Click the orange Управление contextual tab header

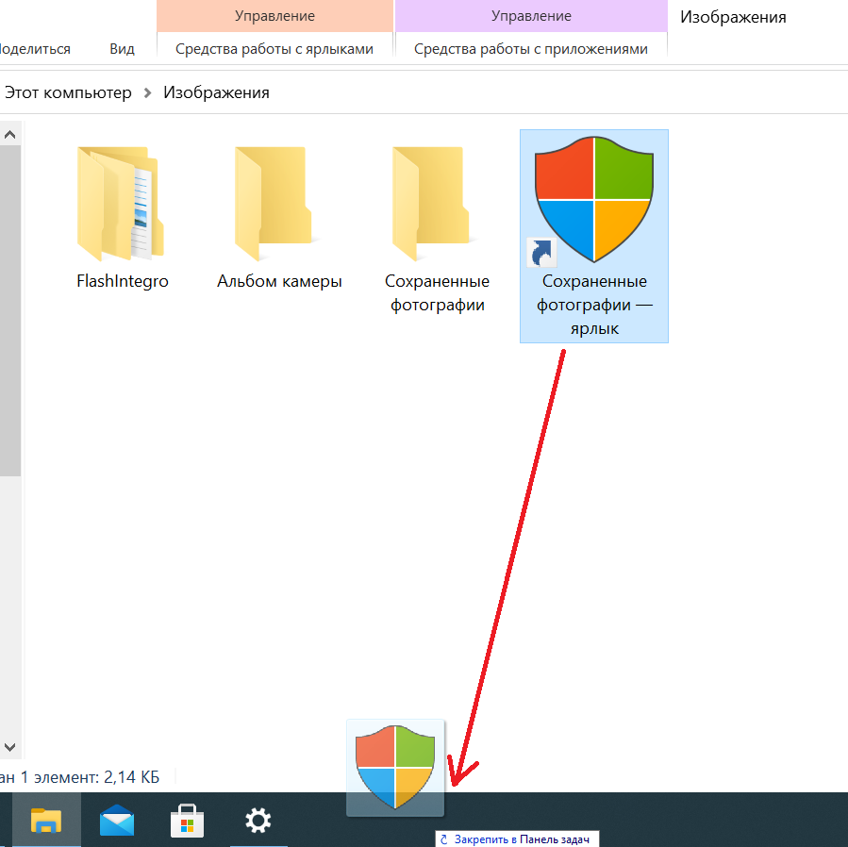274,16
